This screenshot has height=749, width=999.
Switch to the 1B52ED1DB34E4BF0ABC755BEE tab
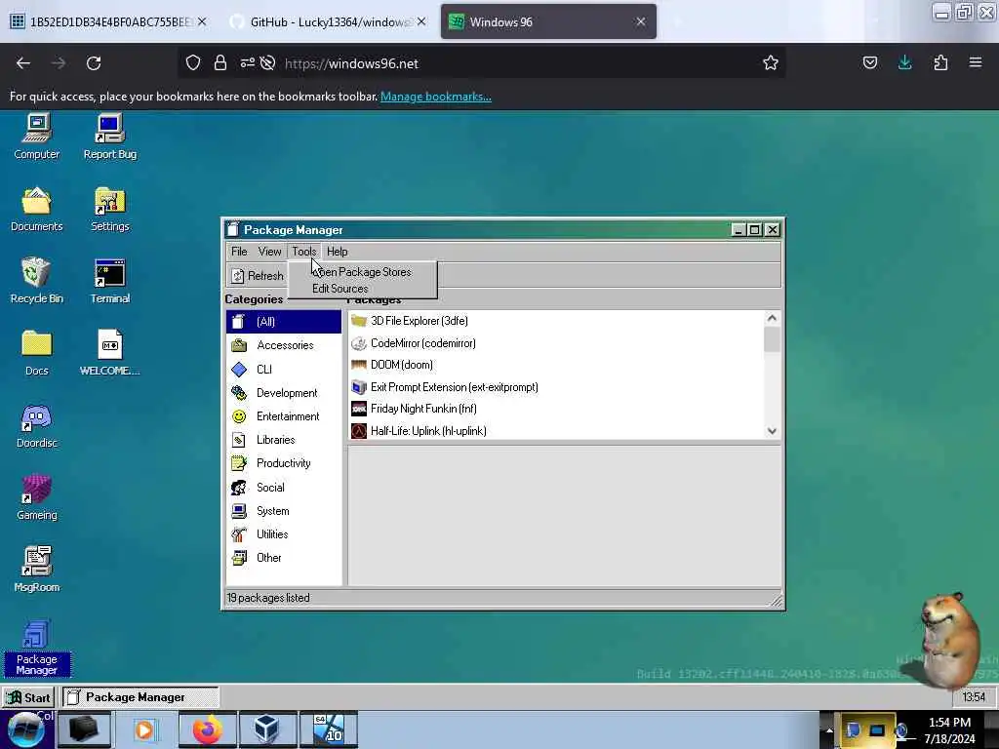coord(108,22)
